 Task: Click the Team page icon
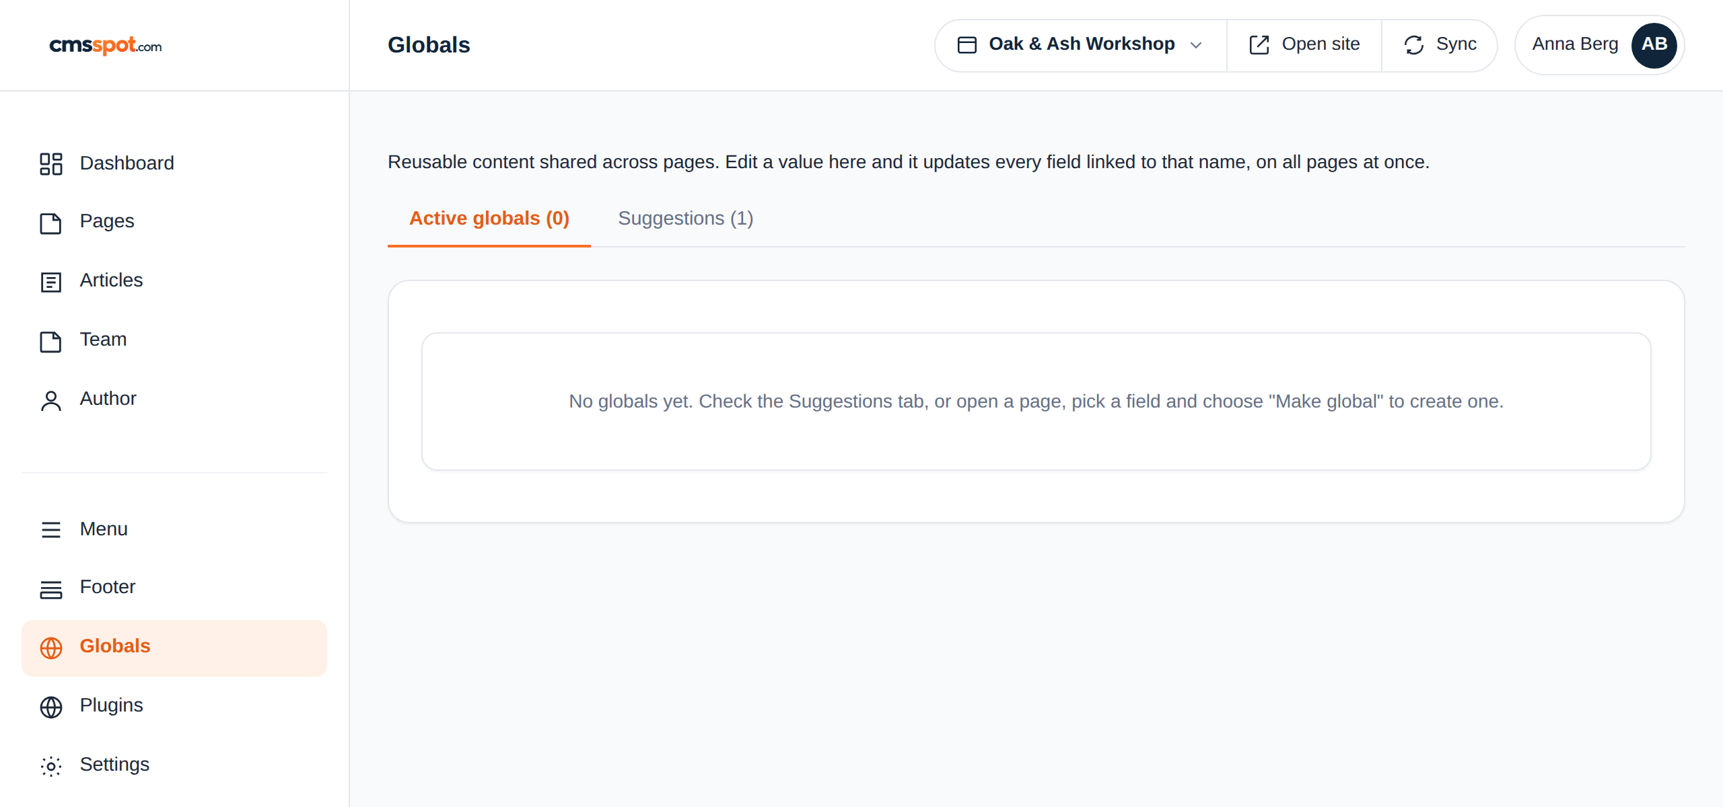tap(51, 341)
